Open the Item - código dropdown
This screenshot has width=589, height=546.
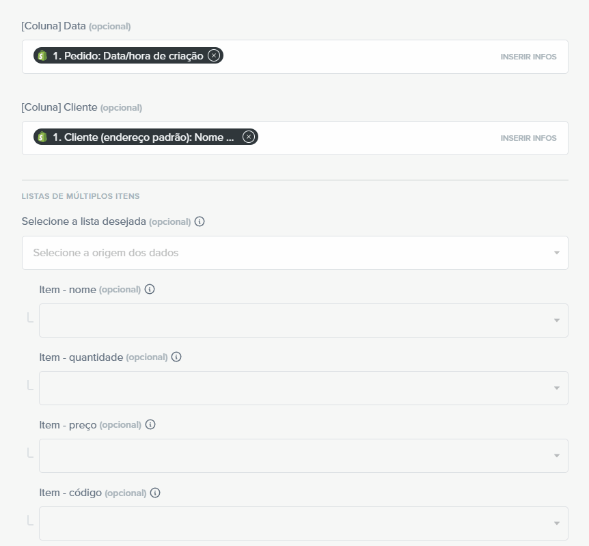303,523
